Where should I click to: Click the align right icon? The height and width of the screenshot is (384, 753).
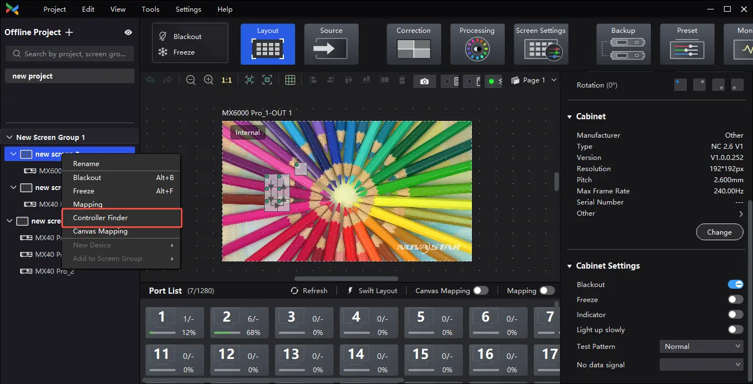pos(331,80)
